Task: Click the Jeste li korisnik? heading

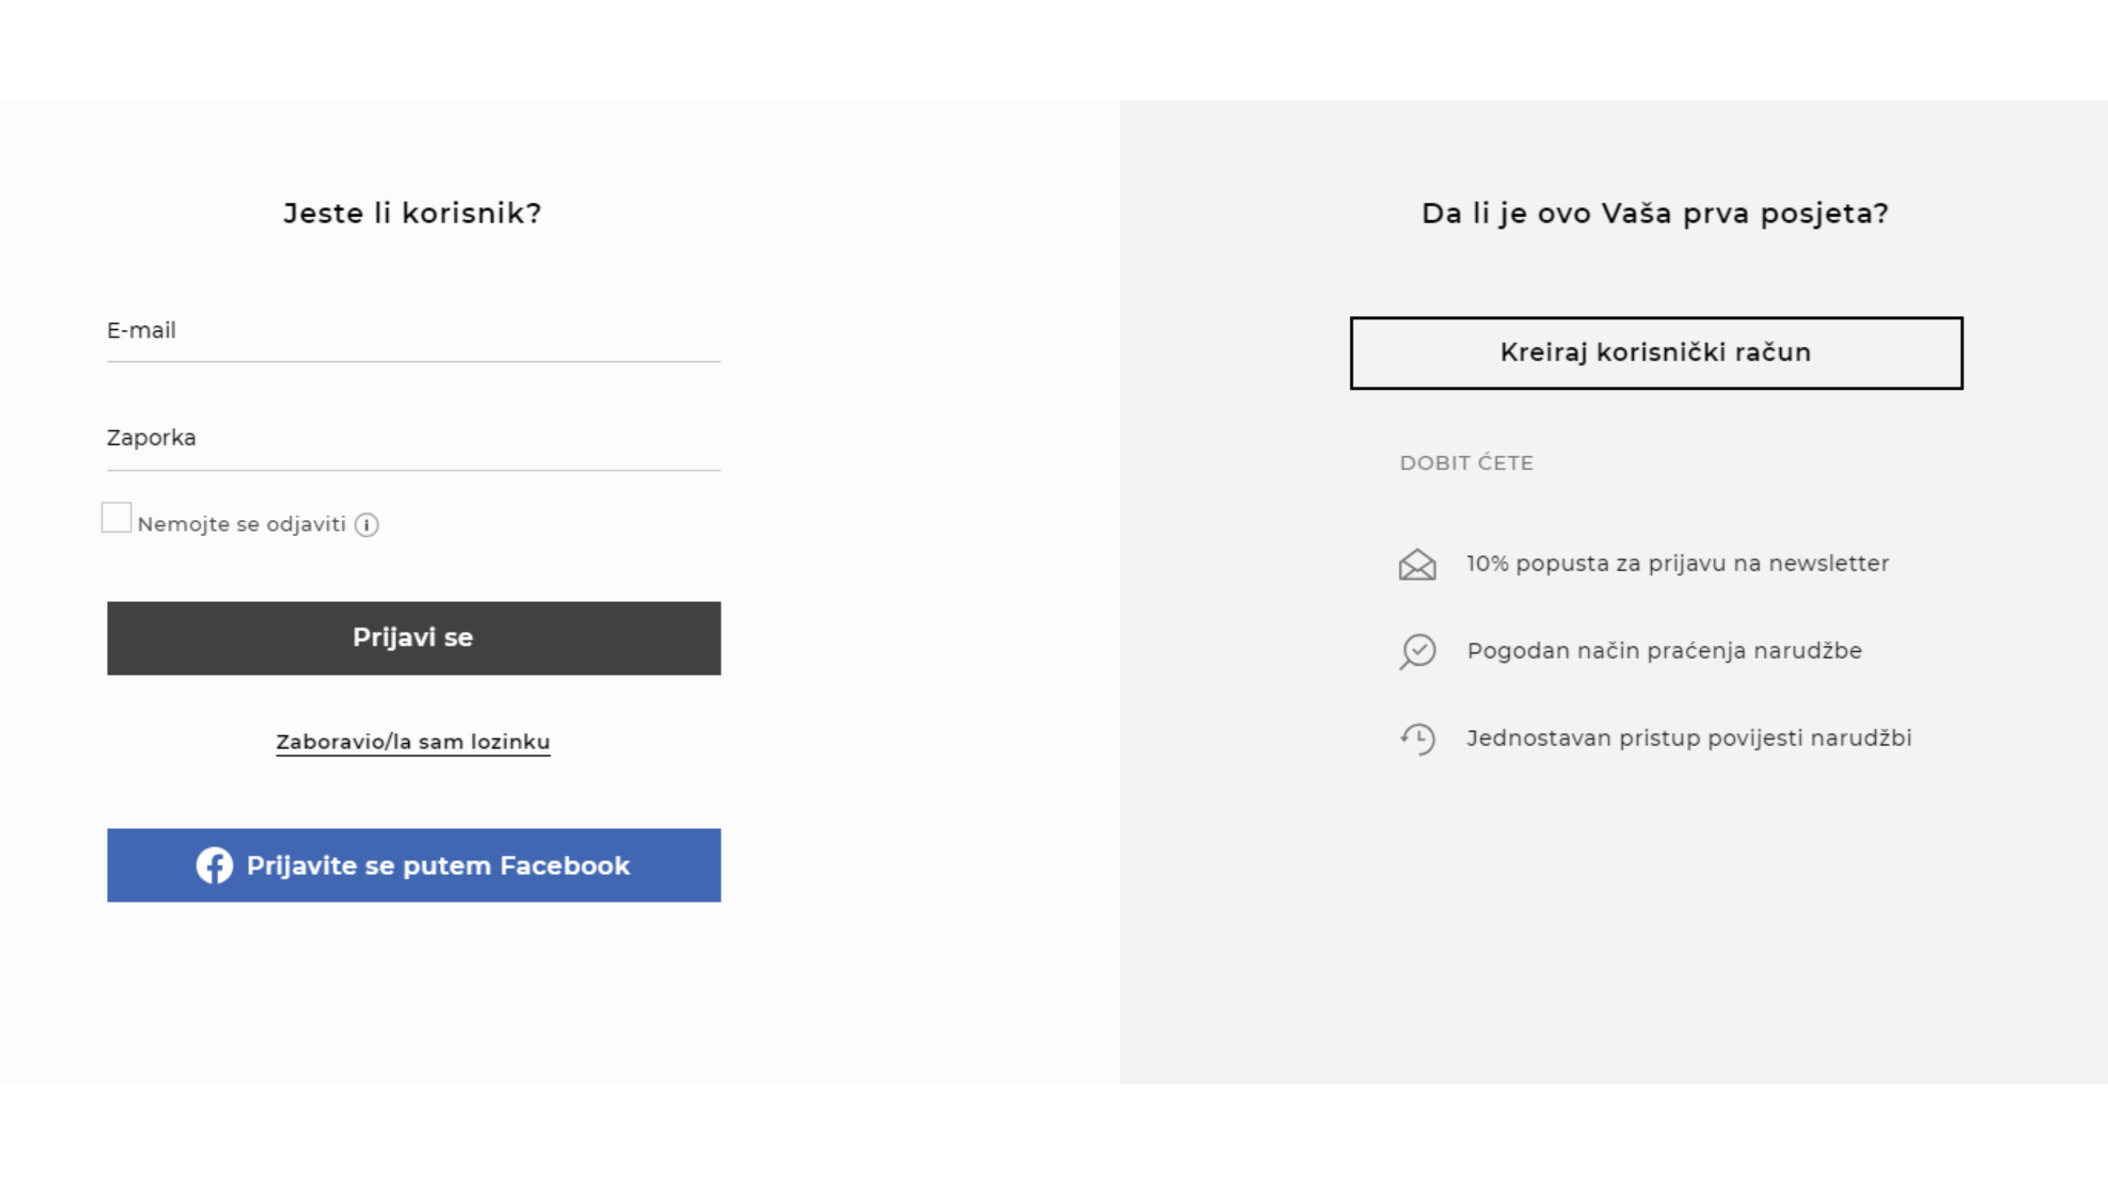Action: tap(412, 214)
